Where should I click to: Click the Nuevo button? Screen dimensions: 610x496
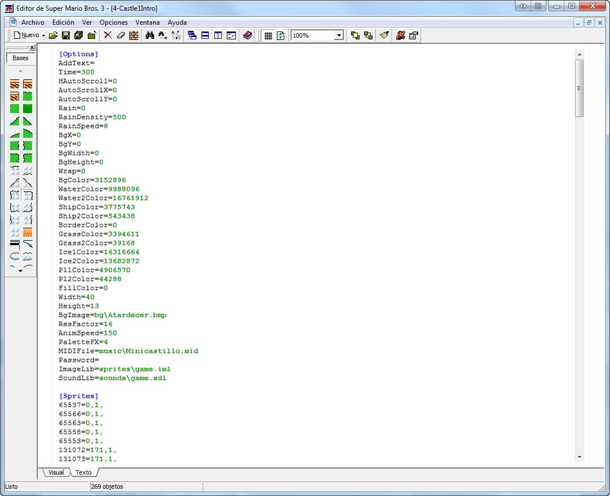tap(26, 35)
